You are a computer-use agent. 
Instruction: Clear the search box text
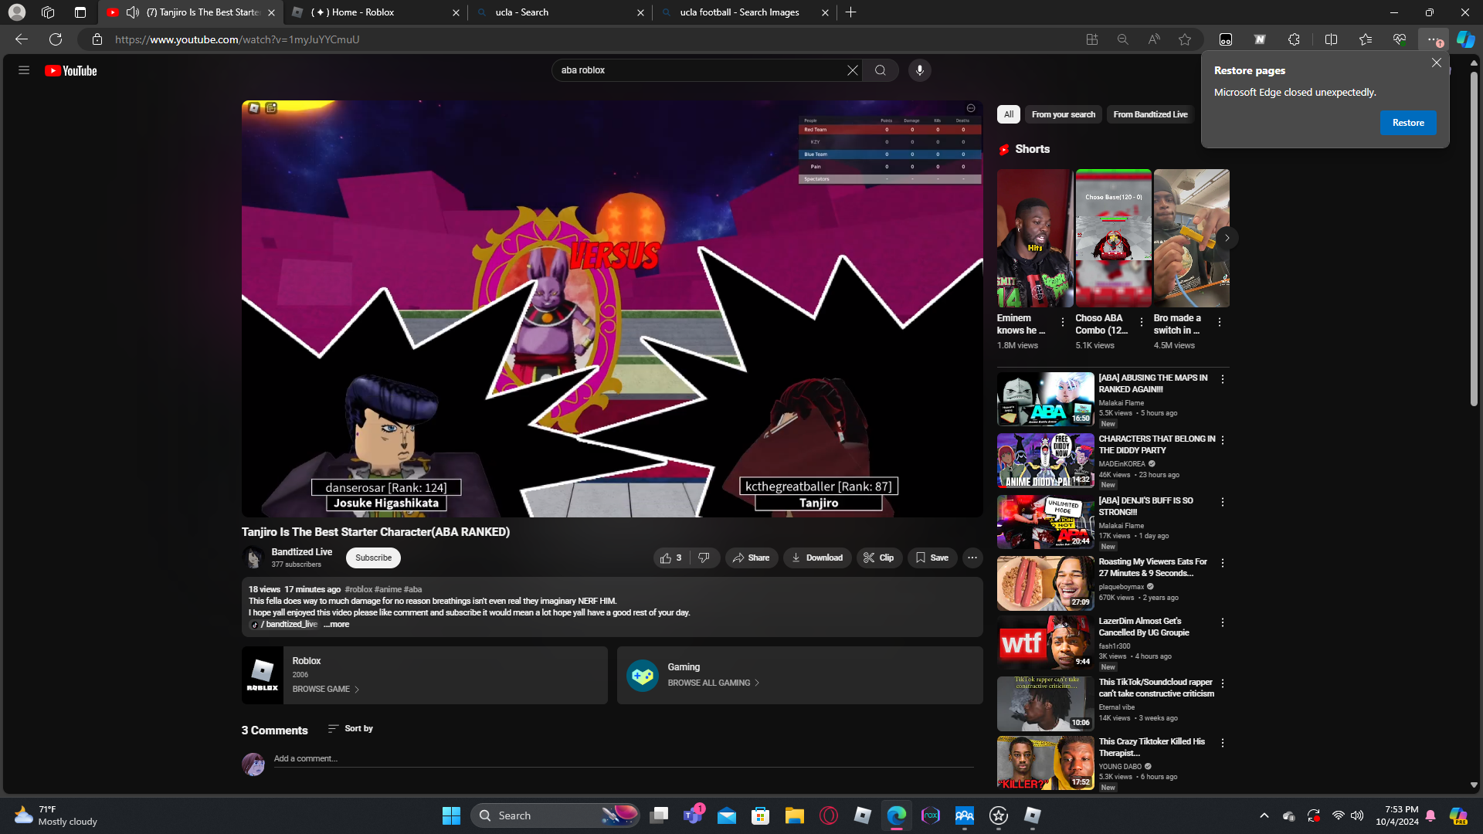[852, 70]
